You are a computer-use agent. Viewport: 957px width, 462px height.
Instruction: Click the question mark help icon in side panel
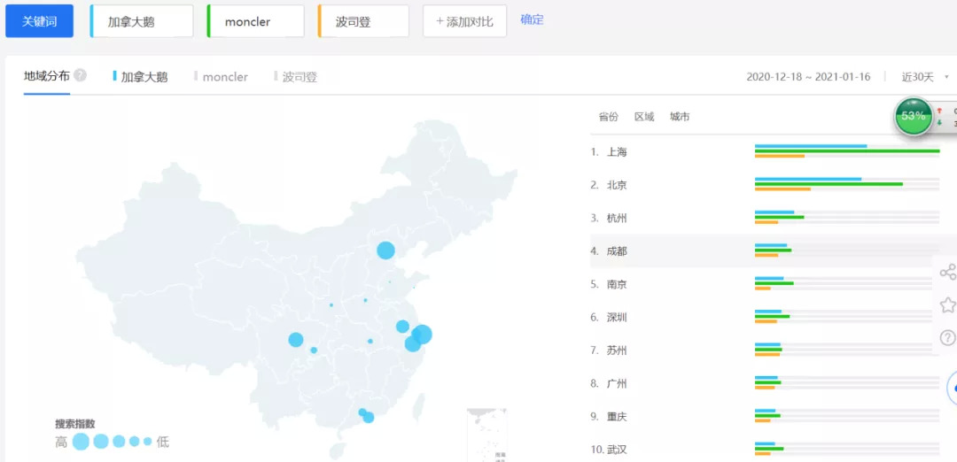tap(947, 337)
